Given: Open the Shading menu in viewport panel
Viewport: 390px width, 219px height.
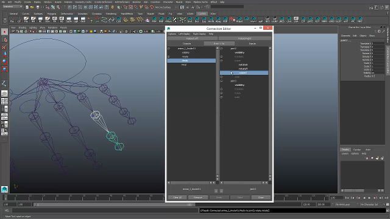Looking at the screenshot, I should click(23, 27).
